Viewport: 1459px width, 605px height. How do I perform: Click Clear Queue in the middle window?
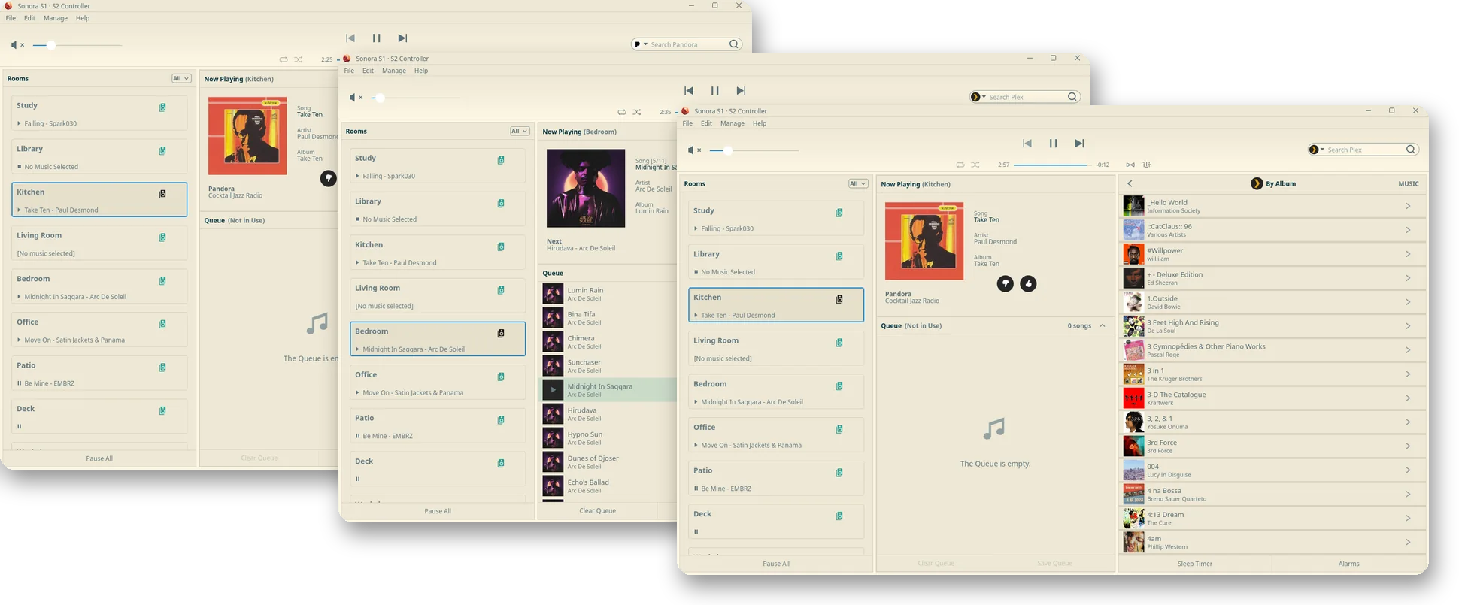pyautogui.click(x=597, y=510)
